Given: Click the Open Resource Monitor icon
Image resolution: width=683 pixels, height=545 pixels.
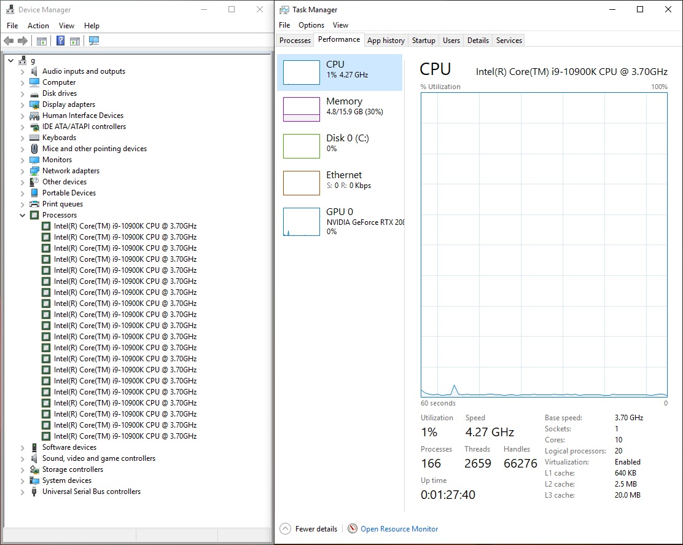Looking at the screenshot, I should tap(353, 528).
